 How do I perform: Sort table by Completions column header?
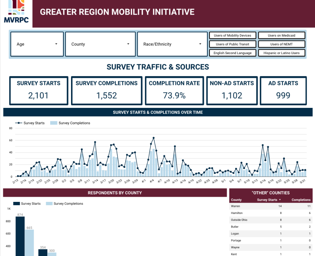(301, 200)
